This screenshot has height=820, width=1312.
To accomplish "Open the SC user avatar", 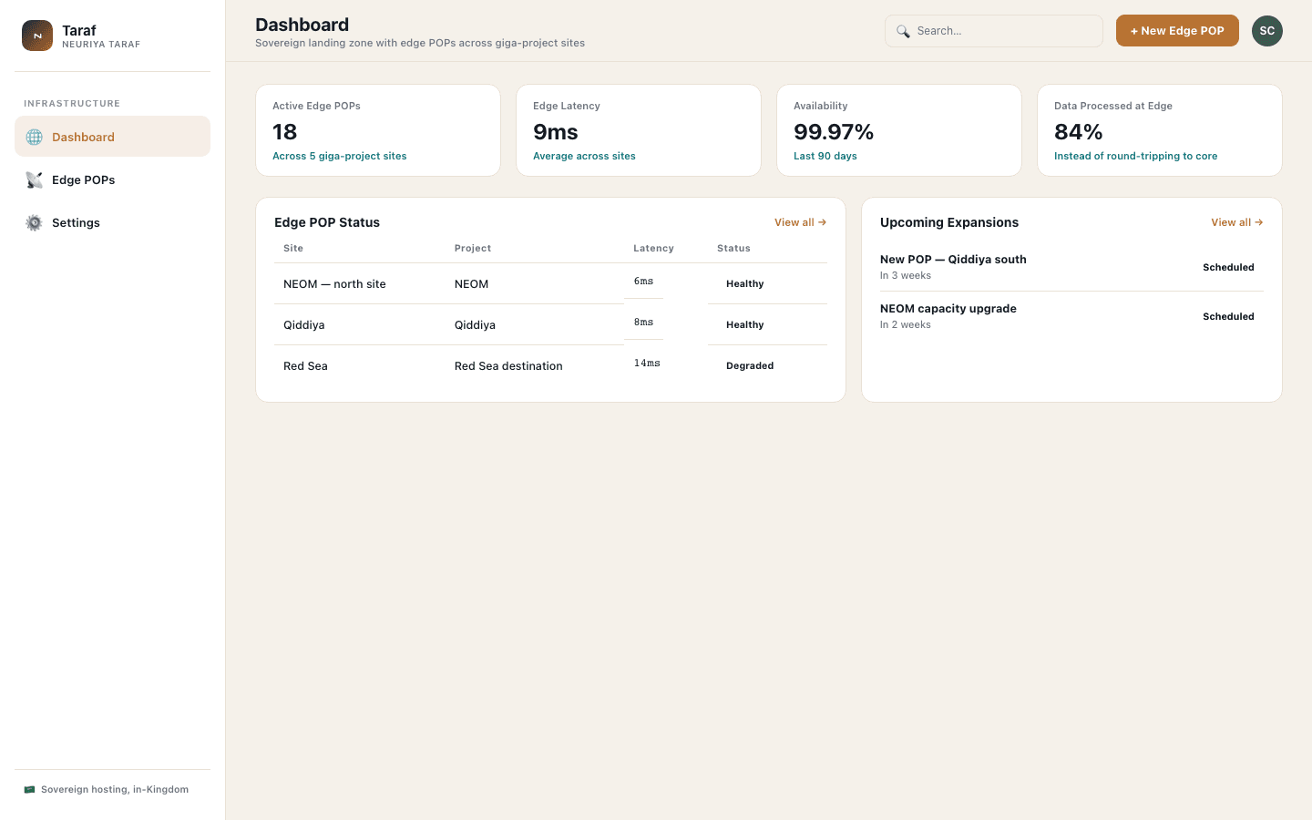I will pos(1267,31).
